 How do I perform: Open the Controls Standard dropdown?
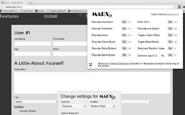[74, 106]
